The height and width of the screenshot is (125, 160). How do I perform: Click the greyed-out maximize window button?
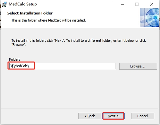[137, 4]
